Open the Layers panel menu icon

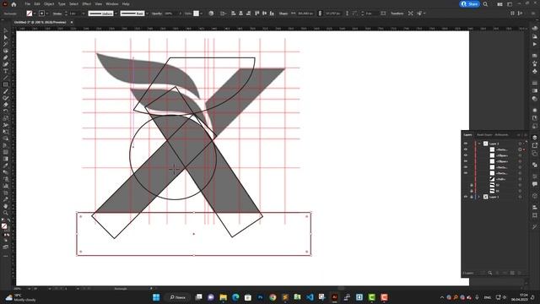(x=526, y=135)
